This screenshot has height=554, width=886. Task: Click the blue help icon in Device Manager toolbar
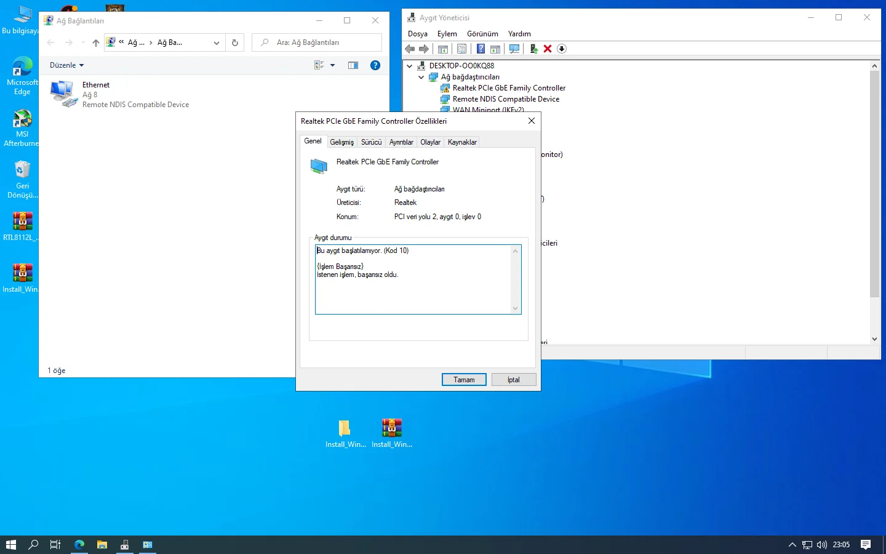[481, 49]
